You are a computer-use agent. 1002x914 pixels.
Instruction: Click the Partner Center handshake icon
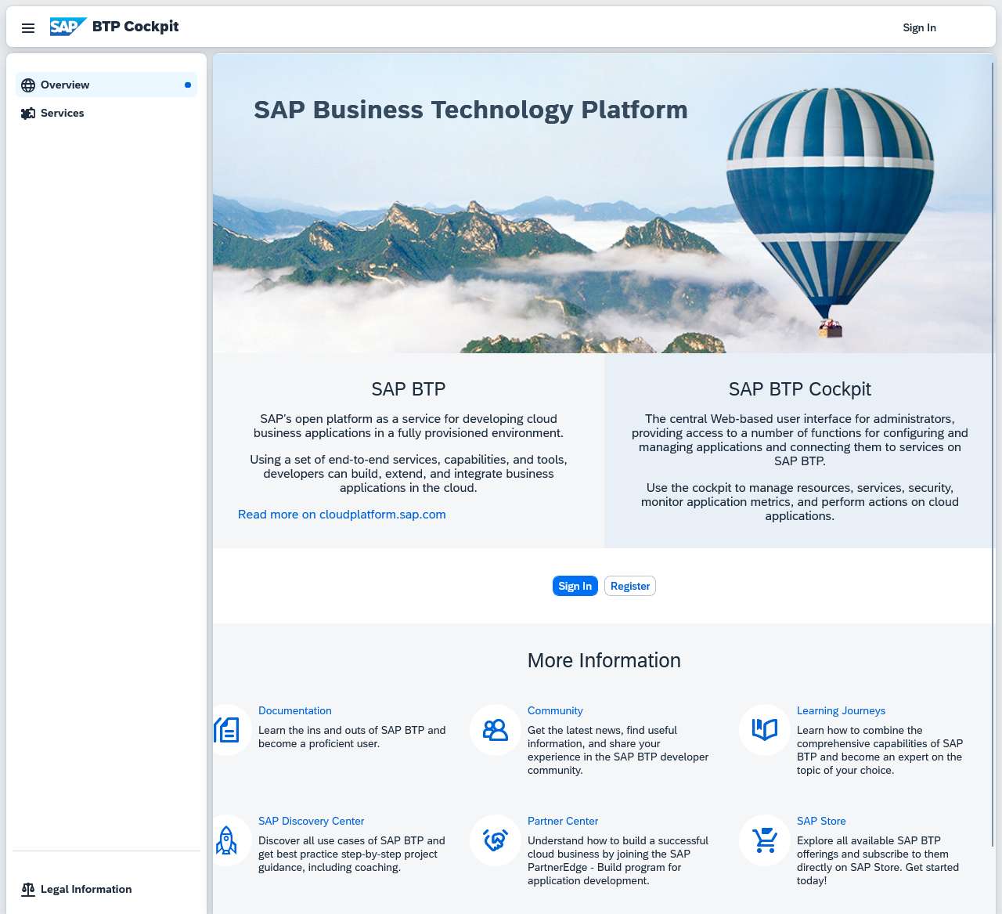[x=495, y=840]
